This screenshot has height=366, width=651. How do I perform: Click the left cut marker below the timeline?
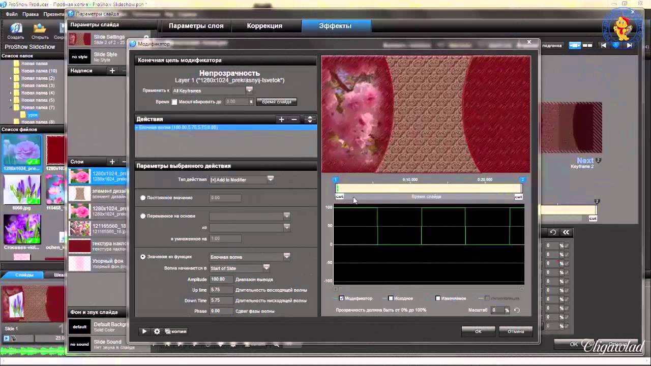pos(339,197)
